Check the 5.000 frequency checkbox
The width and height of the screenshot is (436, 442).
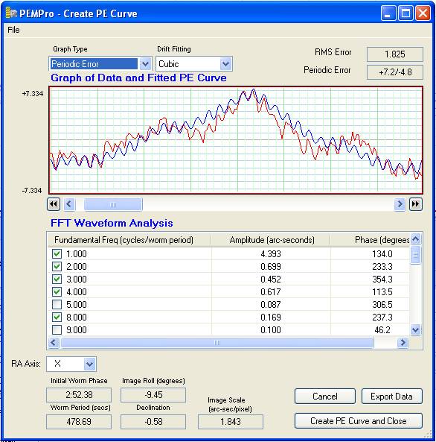pyautogui.click(x=57, y=304)
